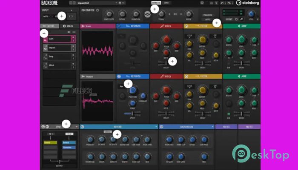
Task: Mute the Drop layer with its M button
Action: coord(73,55)
